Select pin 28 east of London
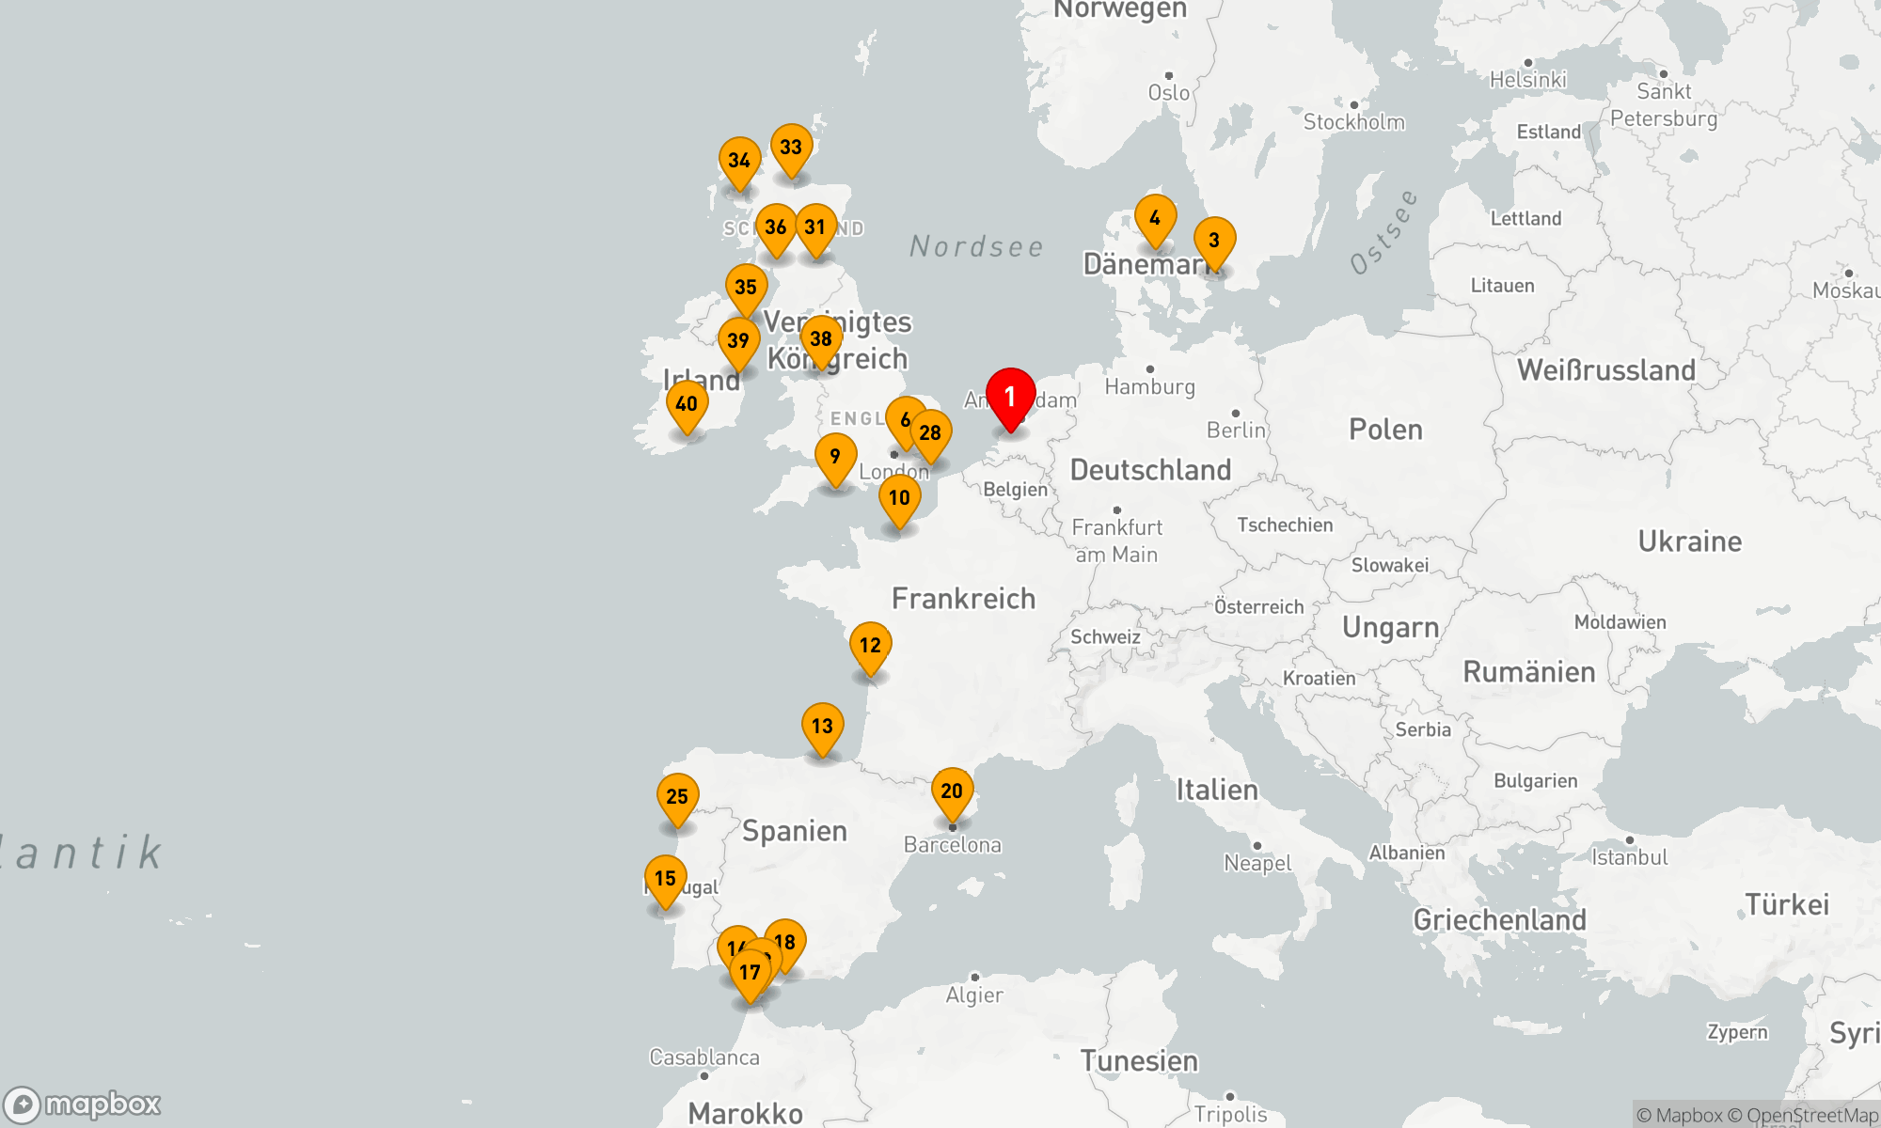 coord(931,433)
